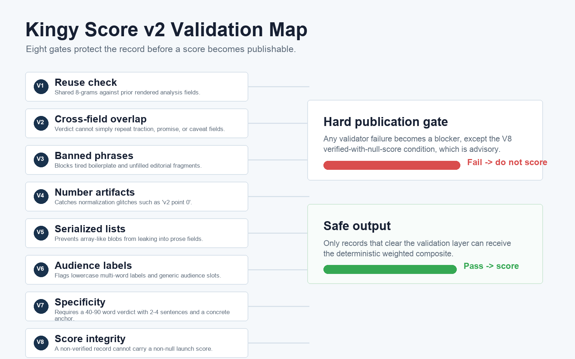This screenshot has width=575, height=359.
Task: Click the Specificity description text
Action: pyautogui.click(x=142, y=315)
